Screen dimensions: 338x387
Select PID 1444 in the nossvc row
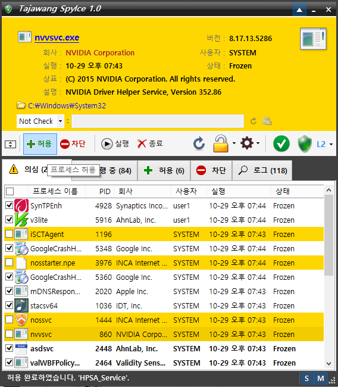coord(104,320)
